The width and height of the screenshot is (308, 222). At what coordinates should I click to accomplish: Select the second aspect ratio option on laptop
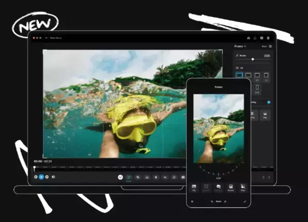pos(248,75)
